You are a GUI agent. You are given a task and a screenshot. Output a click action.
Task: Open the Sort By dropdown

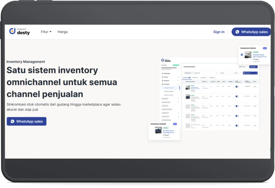(x=225, y=73)
